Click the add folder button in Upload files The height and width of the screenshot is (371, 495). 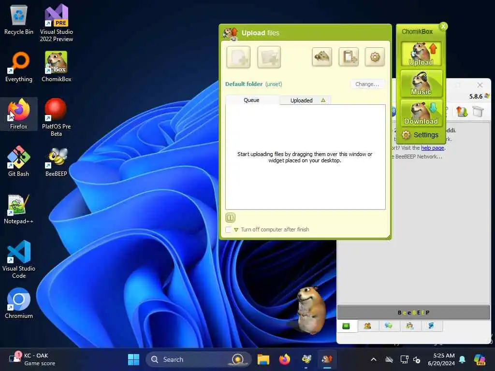tap(269, 57)
